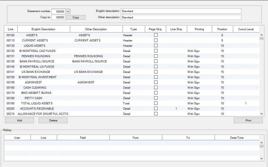The image size is (268, 167).
Task: Click the Date/Time header in History
Action: (x=237, y=138)
